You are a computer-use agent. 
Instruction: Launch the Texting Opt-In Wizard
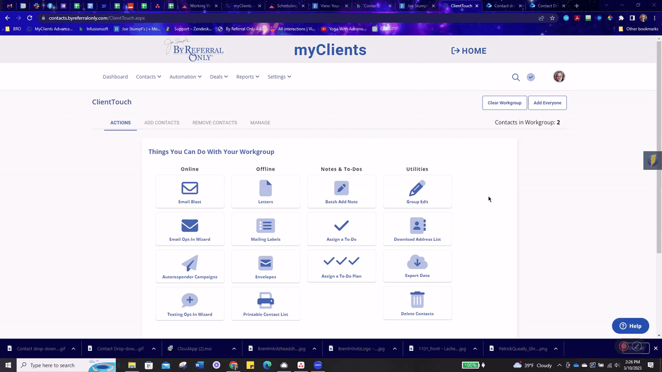[x=190, y=304]
